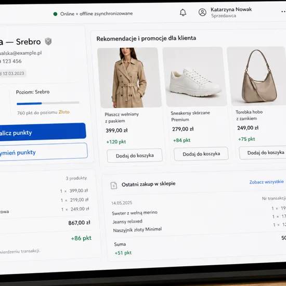Click the green sync status dot
This screenshot has height=286, width=286.
pos(55,14)
